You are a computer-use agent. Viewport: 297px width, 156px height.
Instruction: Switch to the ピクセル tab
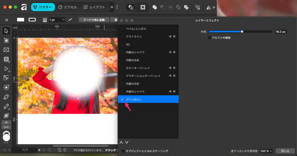tap(68, 7)
